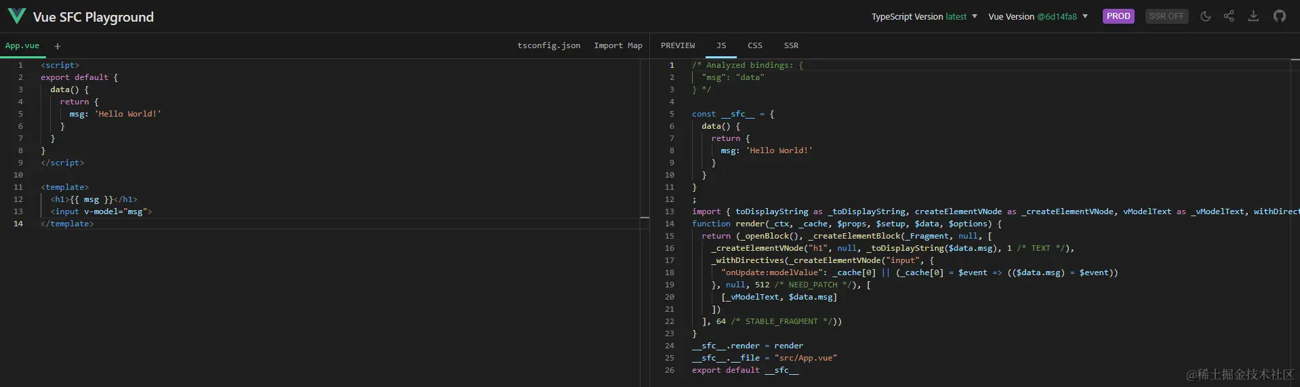Click the Vue SFC Playground title
The image size is (1300, 387).
point(94,17)
